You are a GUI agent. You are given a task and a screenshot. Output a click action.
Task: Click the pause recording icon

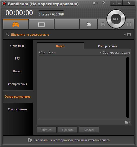coord(129,24)
